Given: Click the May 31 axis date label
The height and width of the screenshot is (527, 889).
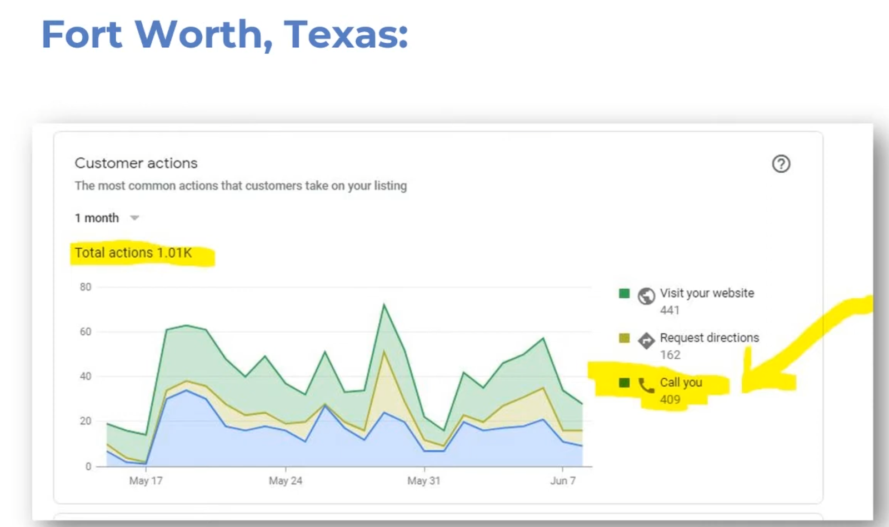Looking at the screenshot, I should point(423,481).
